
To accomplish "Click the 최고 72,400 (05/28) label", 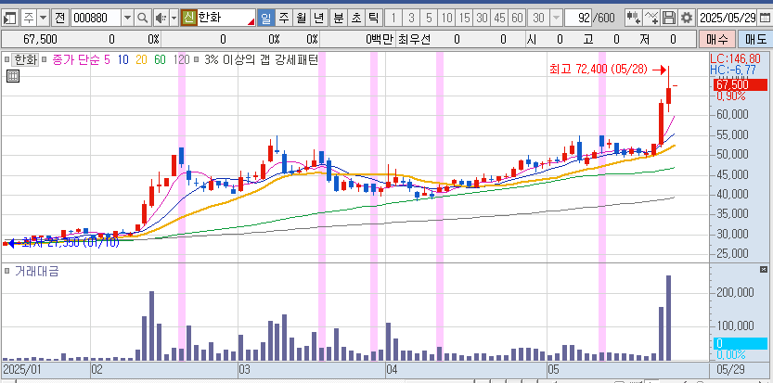I will click(598, 70).
